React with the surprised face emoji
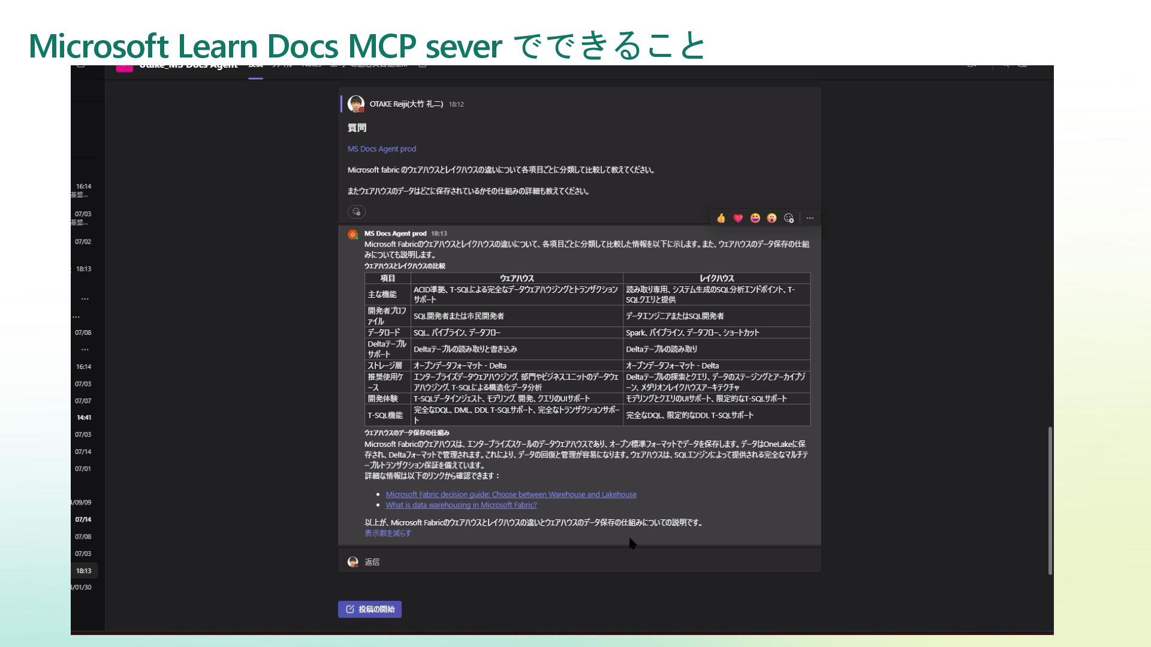Viewport: 1151px width, 647px height. tap(772, 218)
